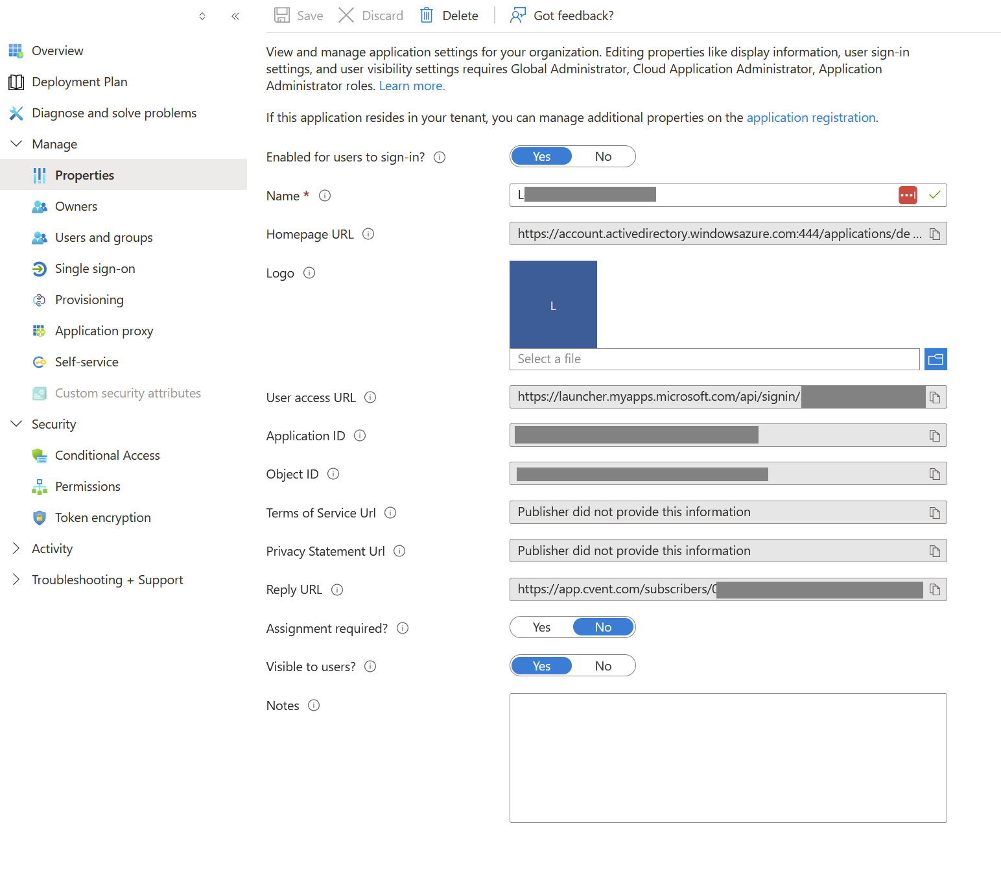Copy the Reply URL value

coord(935,589)
